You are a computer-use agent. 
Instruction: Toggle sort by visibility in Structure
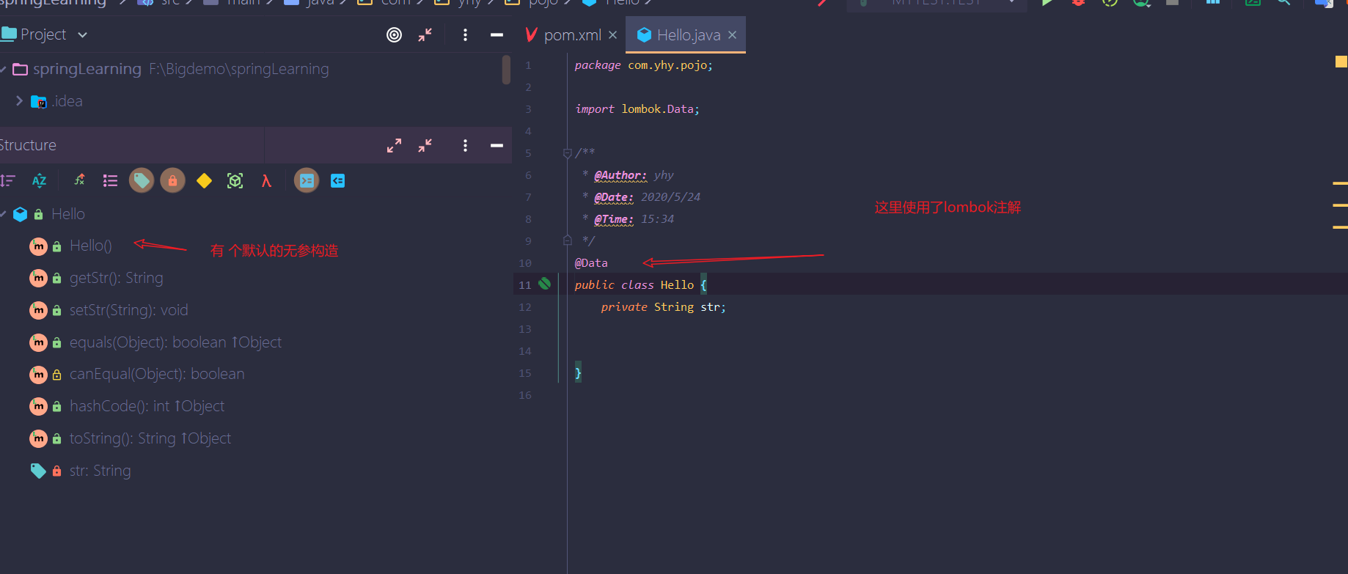[x=7, y=180]
